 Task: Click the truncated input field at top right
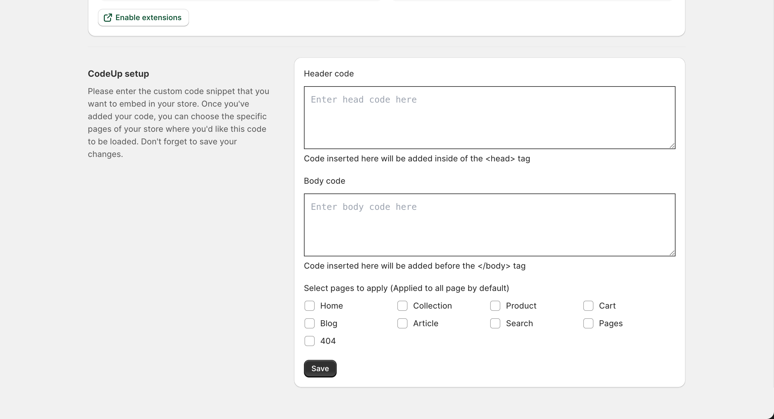(x=533, y=1)
